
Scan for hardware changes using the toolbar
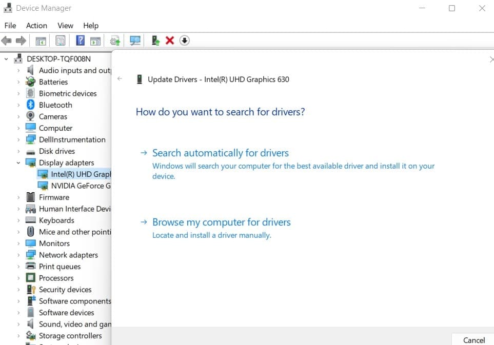click(134, 40)
